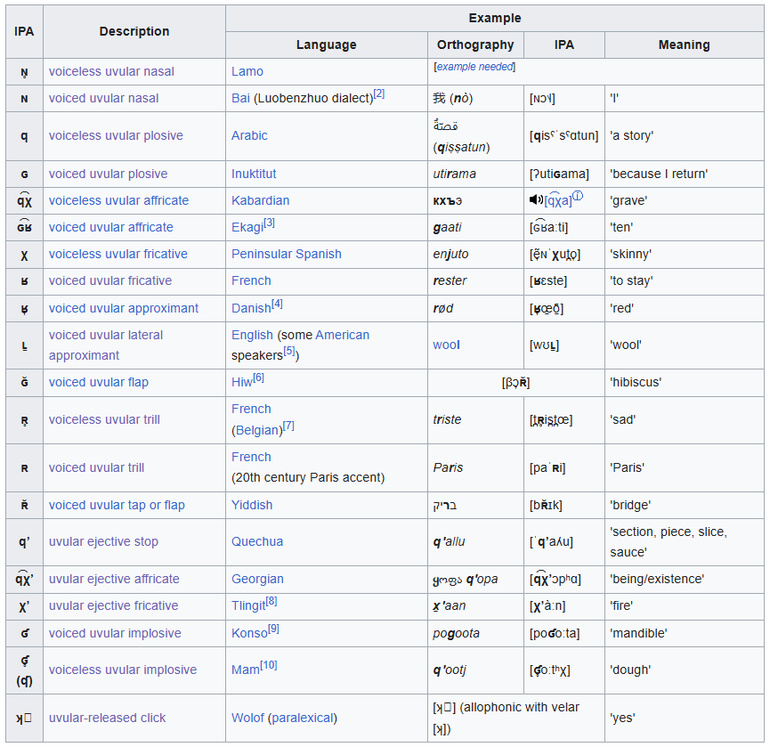Jump to footnote [4] reference
Screen dimensions: 770x747
[278, 304]
